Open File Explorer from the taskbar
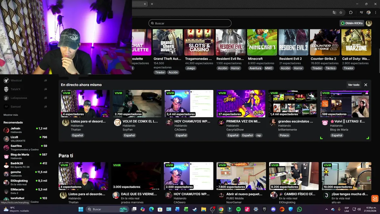380x214 pixels. click(x=204, y=209)
